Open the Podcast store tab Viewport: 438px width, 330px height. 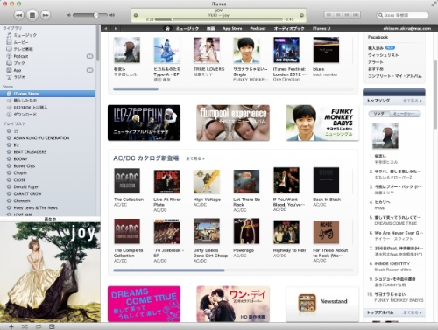pos(258,28)
